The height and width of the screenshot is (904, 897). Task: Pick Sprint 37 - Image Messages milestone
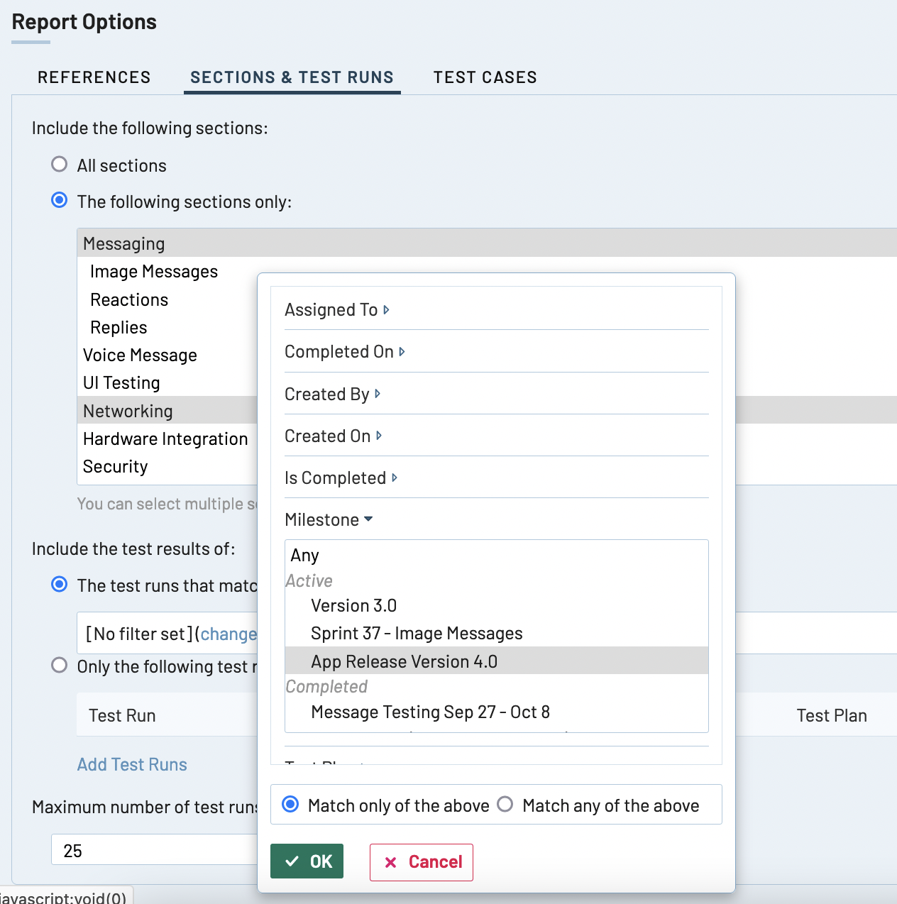417,633
